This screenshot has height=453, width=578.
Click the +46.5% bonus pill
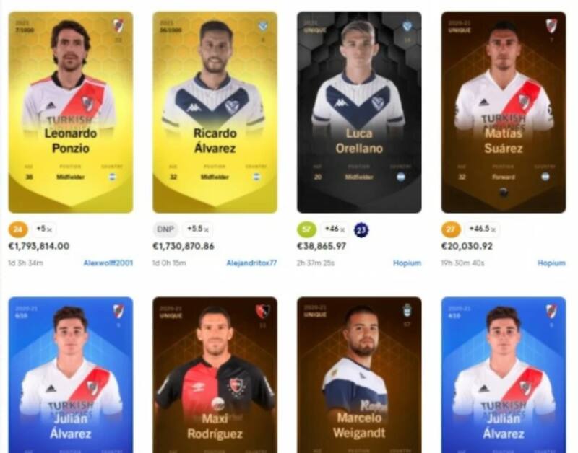point(482,229)
